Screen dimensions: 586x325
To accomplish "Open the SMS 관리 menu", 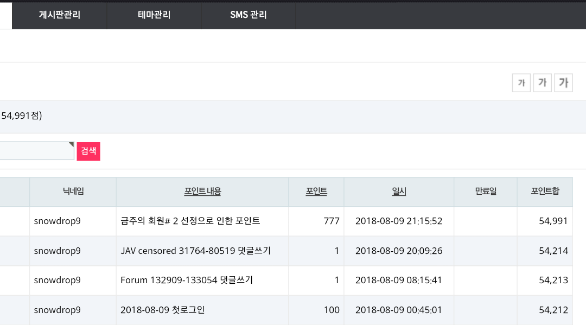I will (248, 15).
